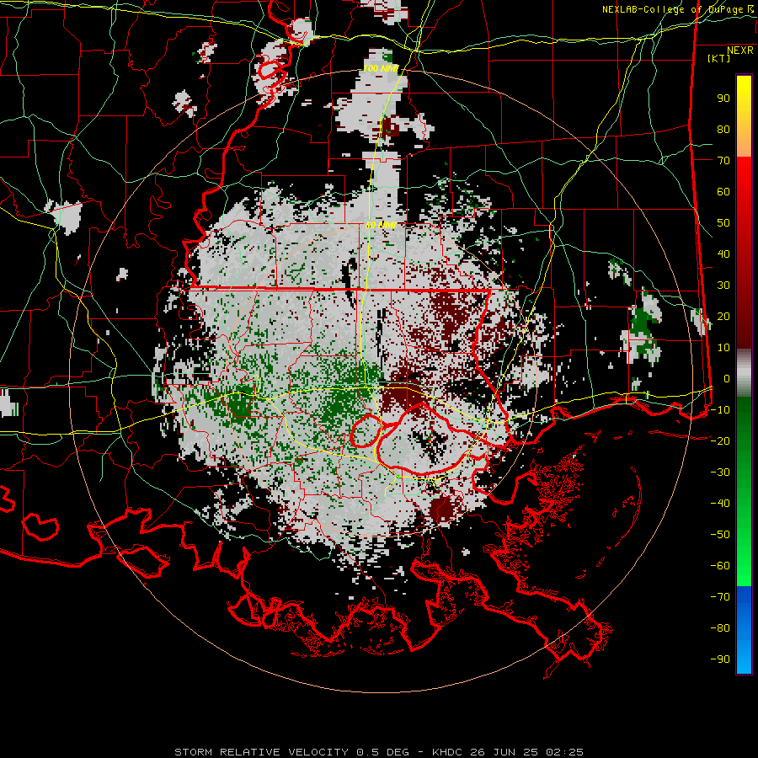Click the 'KHDC 26 JUN 25 02:25' timestamp
This screenshot has height=758, width=758.
[508, 752]
